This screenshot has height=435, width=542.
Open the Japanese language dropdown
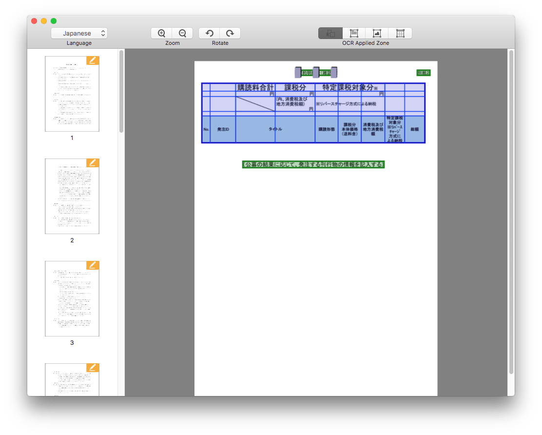[x=79, y=33]
